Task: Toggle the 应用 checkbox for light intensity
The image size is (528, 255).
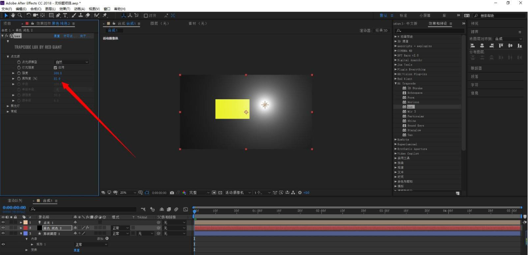Action: [55, 68]
